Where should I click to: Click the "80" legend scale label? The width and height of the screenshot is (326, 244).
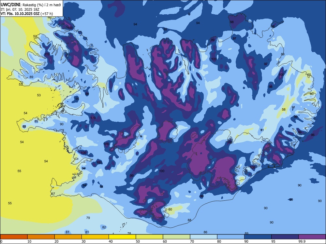click(x=219, y=241)
